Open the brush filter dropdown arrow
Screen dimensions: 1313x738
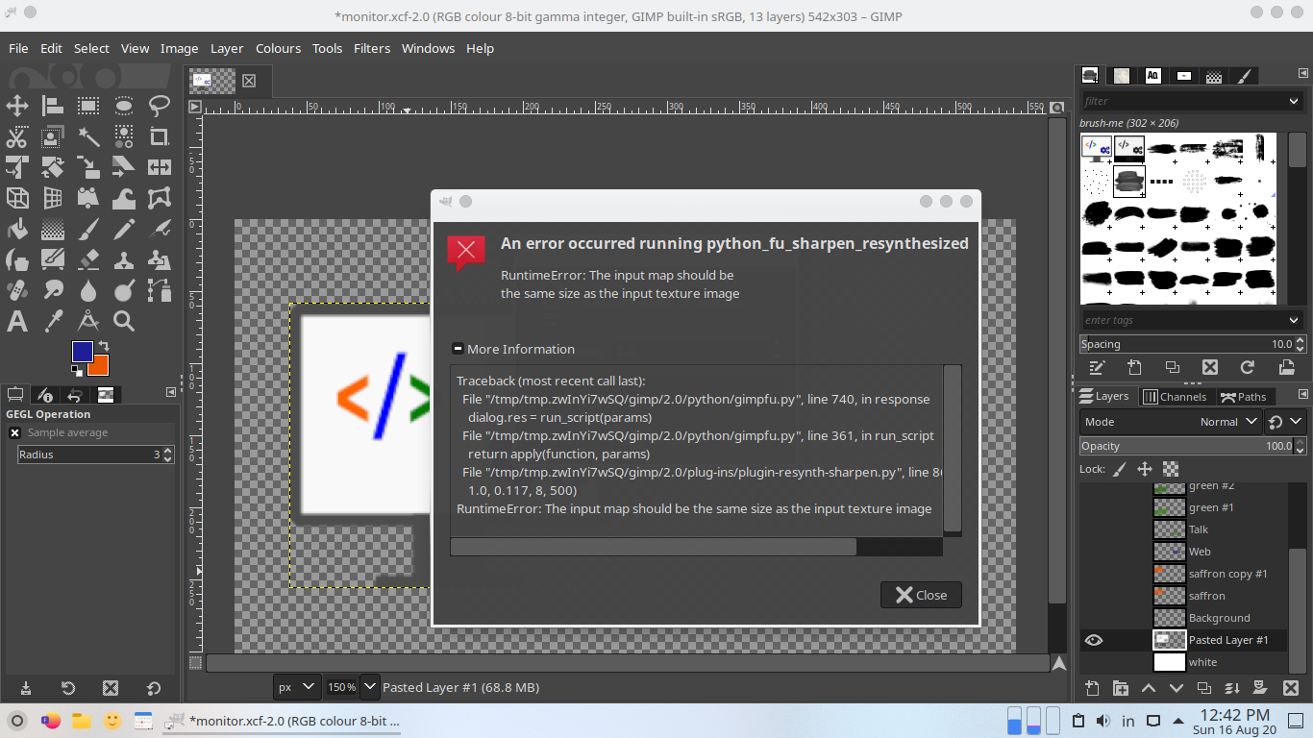(x=1294, y=101)
